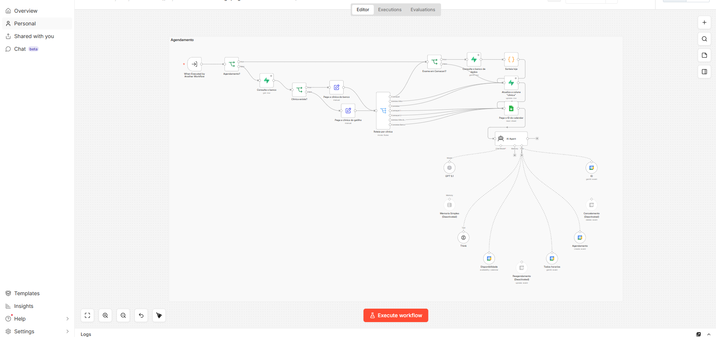
Task: Toggle the side panel layout icon
Action: click(704, 72)
